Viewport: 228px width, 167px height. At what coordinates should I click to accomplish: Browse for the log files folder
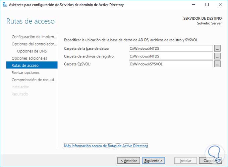tap(217, 56)
